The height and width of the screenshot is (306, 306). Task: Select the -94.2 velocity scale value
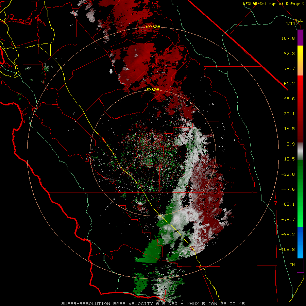point(288,235)
